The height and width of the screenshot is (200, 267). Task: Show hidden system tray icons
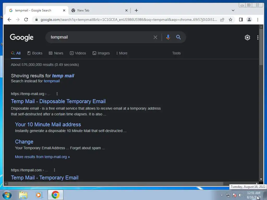tap(222, 195)
